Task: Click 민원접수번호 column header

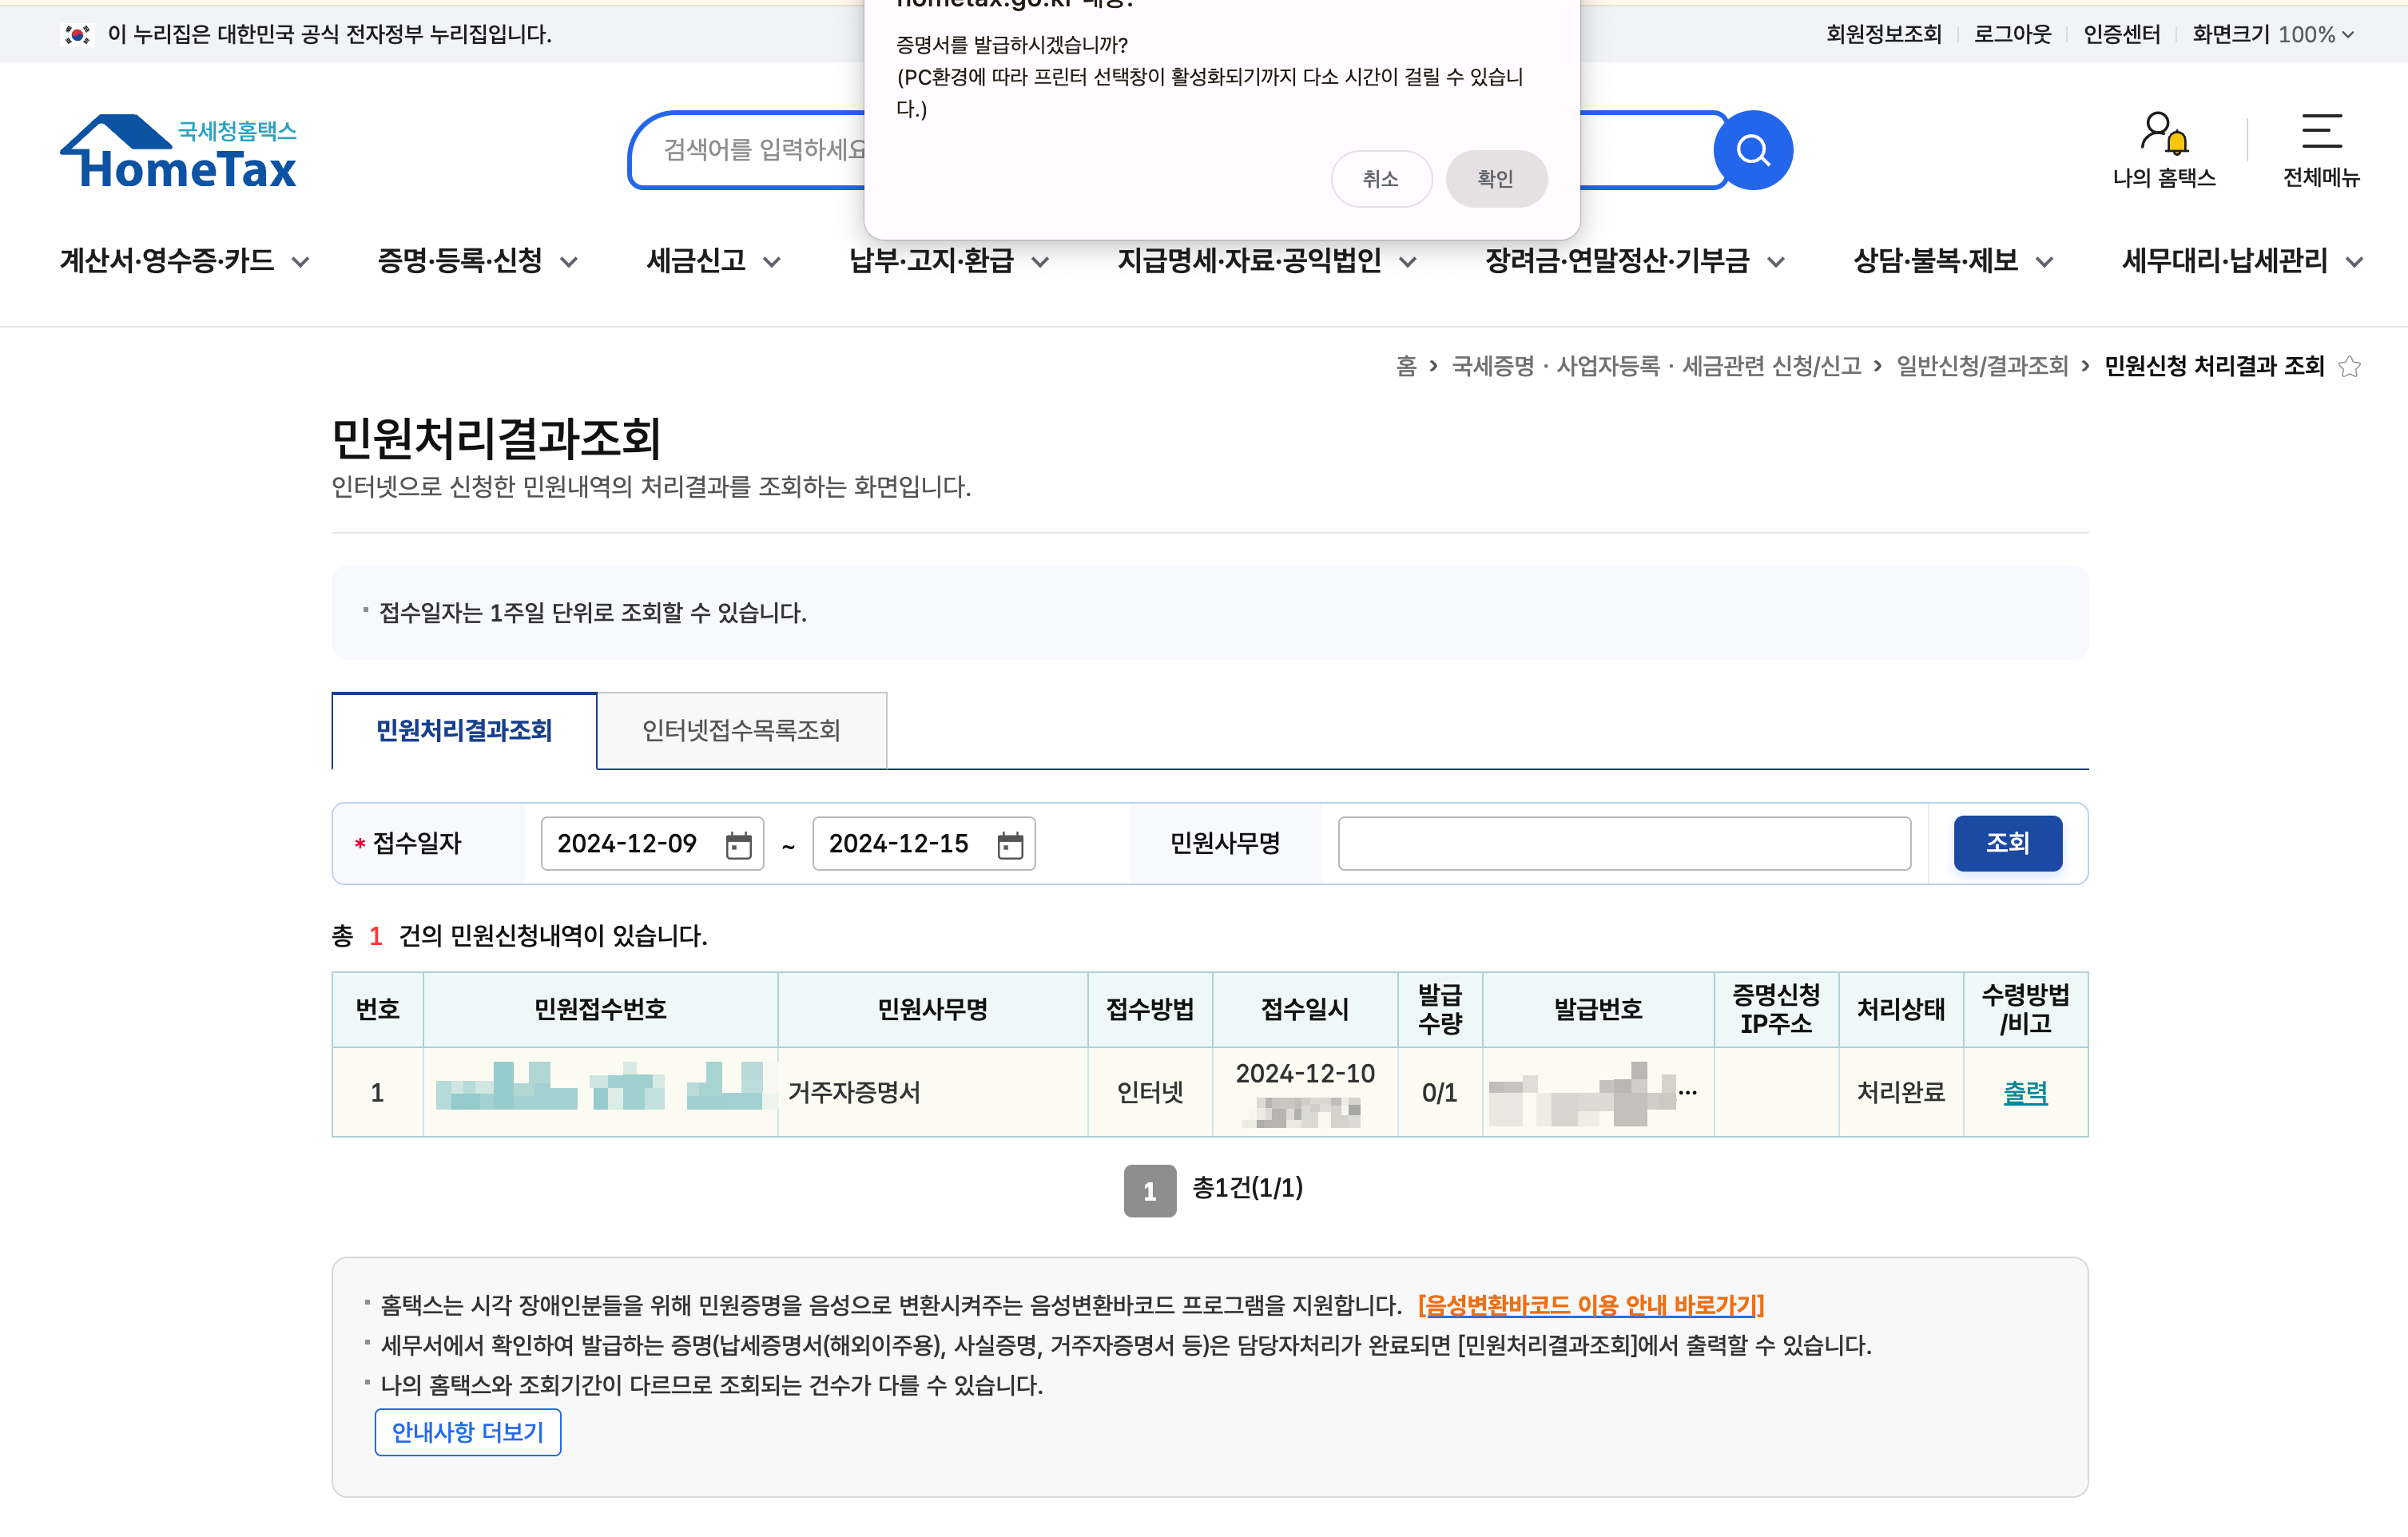Action: click(x=600, y=1009)
